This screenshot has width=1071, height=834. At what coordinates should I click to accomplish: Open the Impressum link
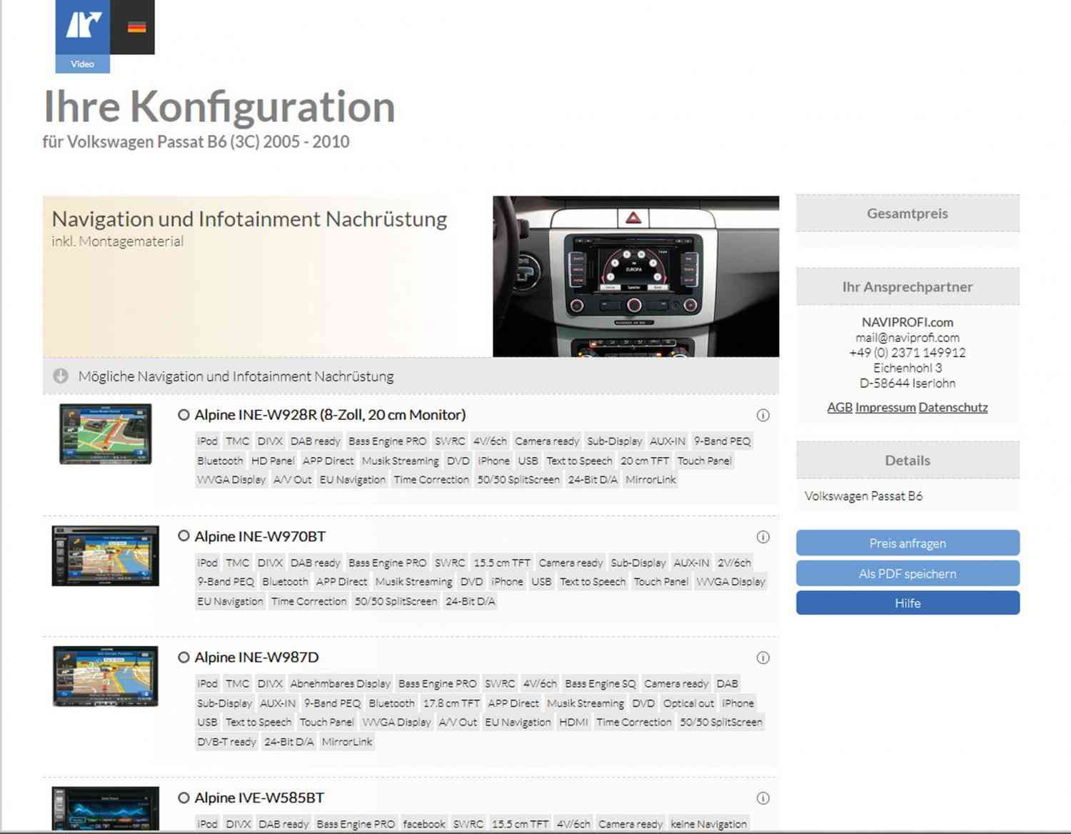click(885, 407)
